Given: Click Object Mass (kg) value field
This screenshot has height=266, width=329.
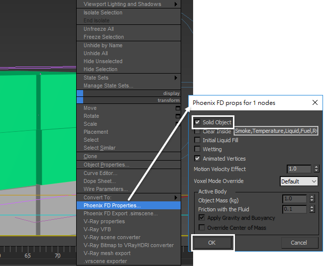Looking at the screenshot, I should (294, 198).
